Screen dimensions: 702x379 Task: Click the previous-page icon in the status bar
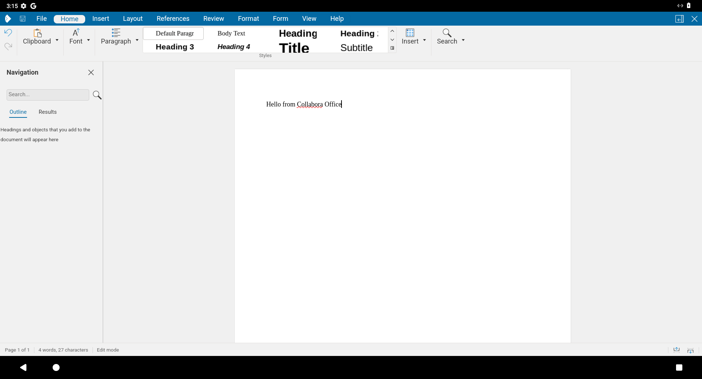[677, 350]
